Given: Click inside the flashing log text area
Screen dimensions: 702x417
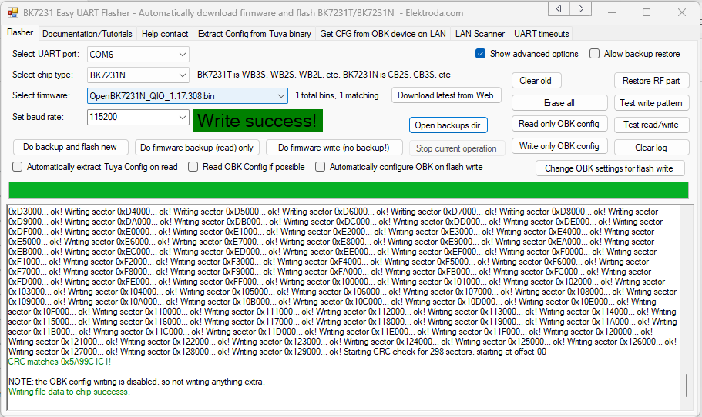Looking at the screenshot, I should pyautogui.click(x=344, y=308).
